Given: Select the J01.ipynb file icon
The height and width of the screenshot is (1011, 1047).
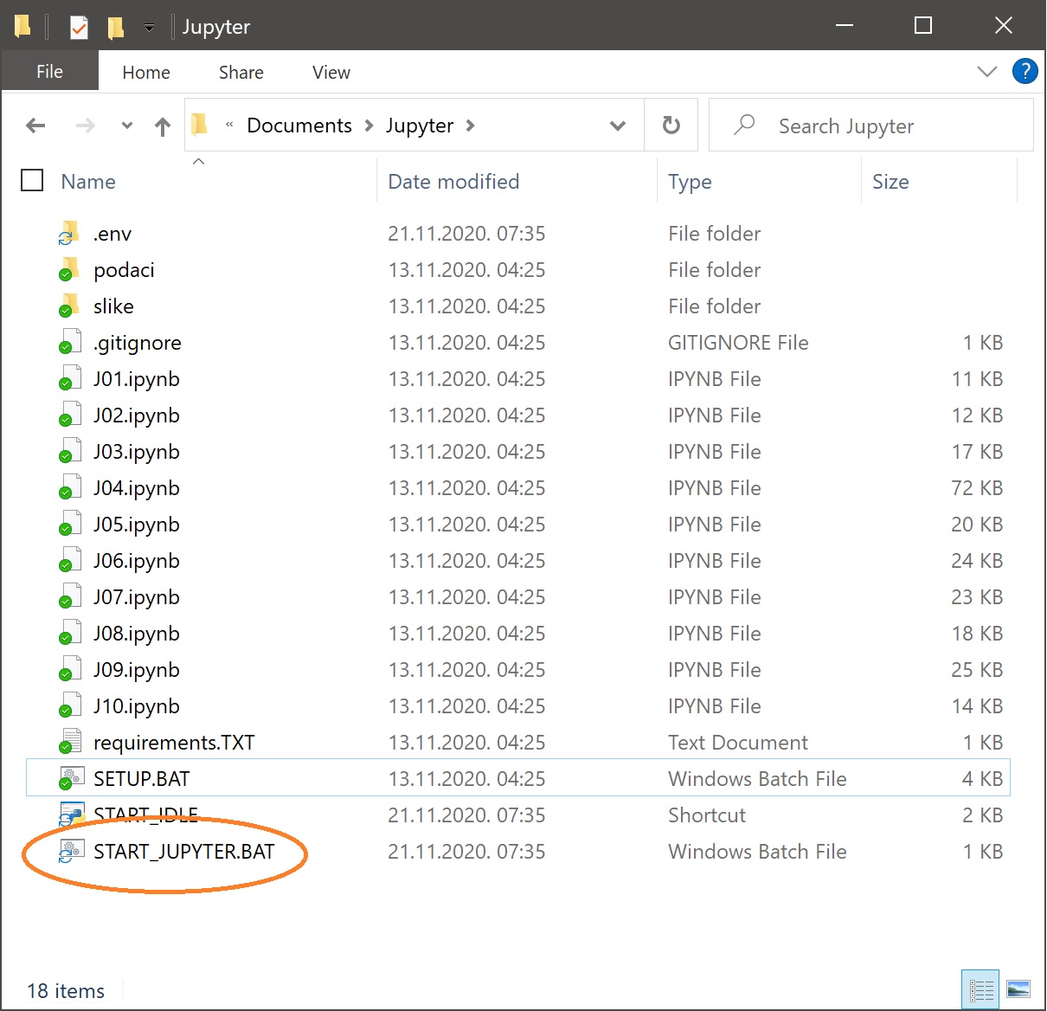Looking at the screenshot, I should [x=69, y=378].
